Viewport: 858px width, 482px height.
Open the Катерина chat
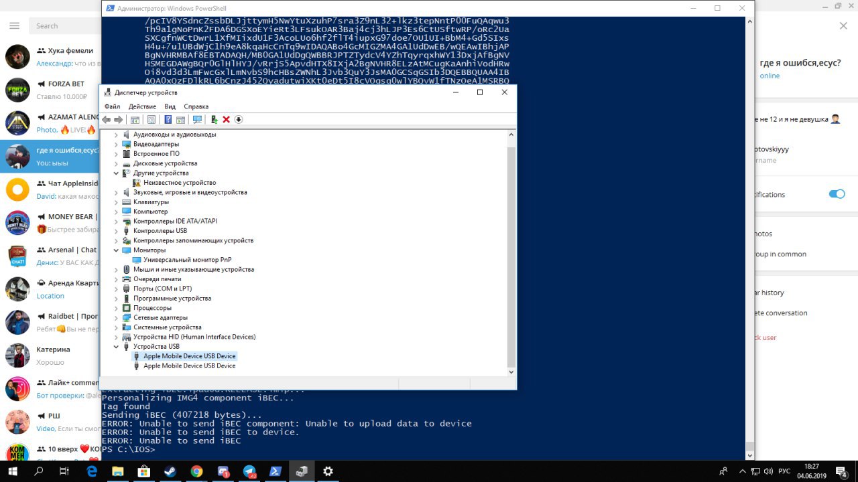(50, 355)
